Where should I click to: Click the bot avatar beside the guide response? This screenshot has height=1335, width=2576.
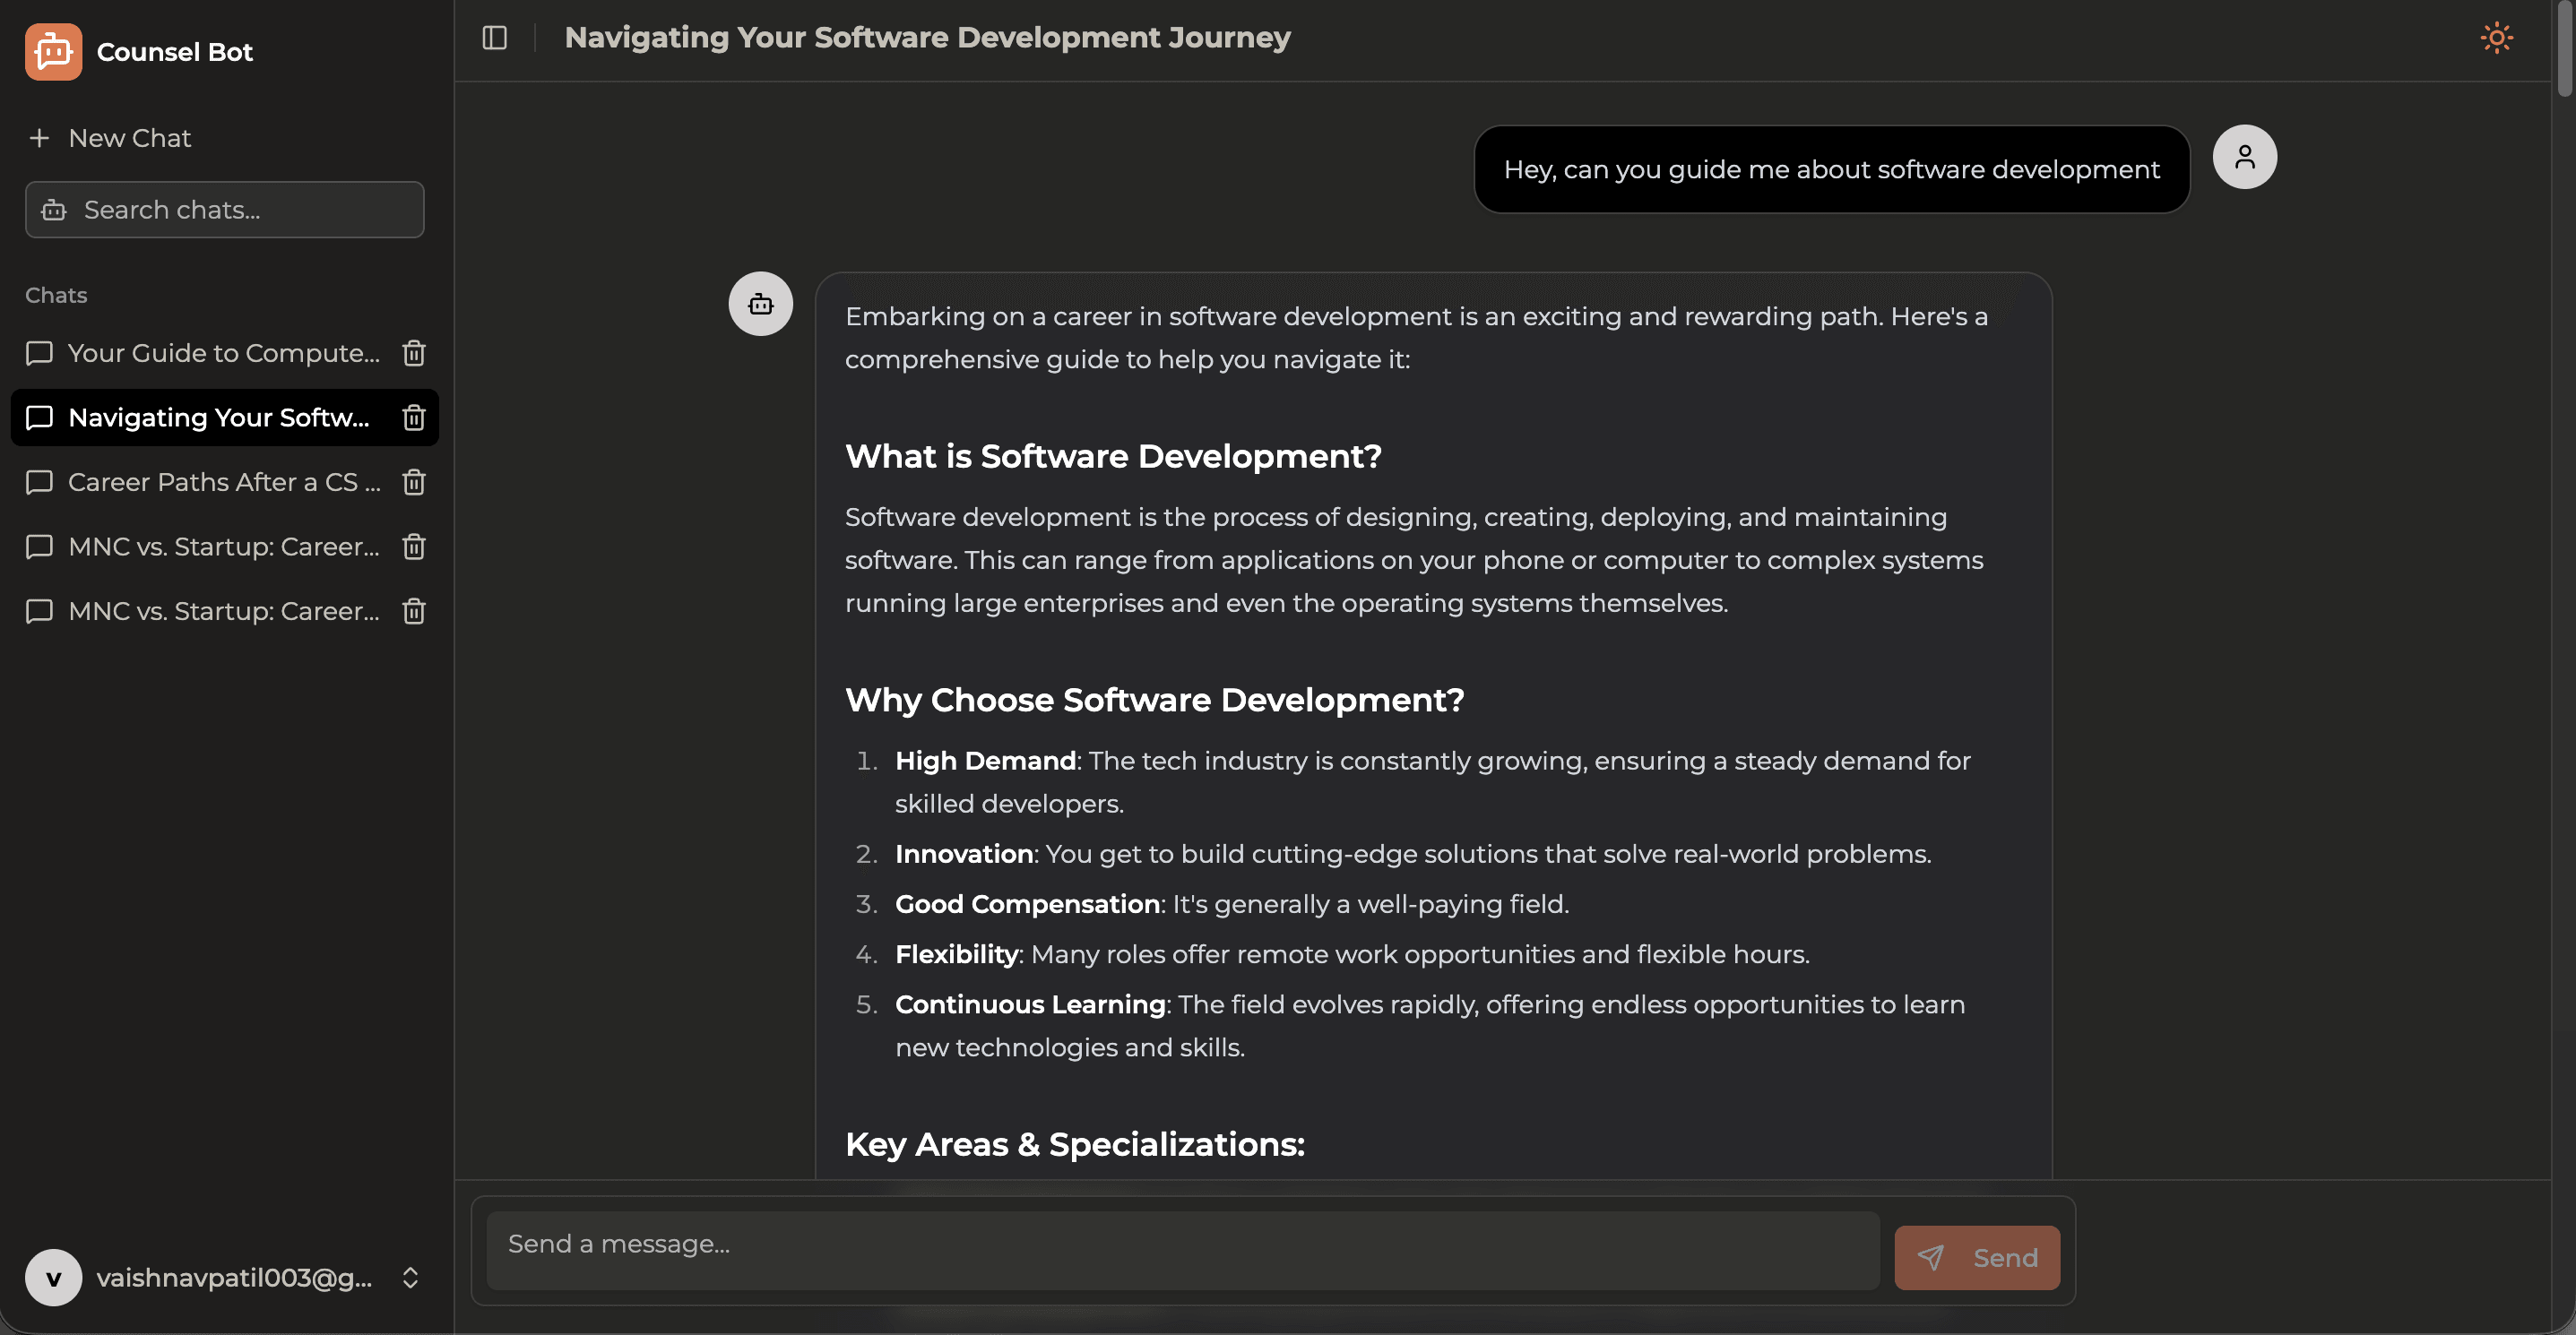tap(761, 303)
